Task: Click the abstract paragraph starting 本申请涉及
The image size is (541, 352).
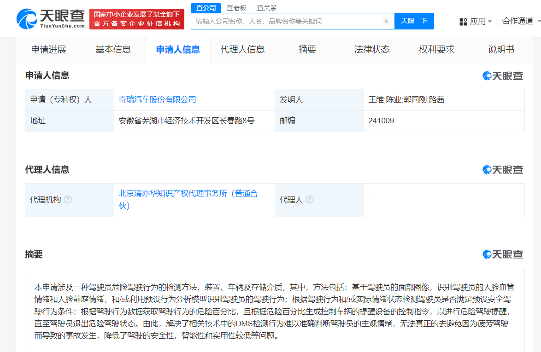Action: tap(274, 312)
